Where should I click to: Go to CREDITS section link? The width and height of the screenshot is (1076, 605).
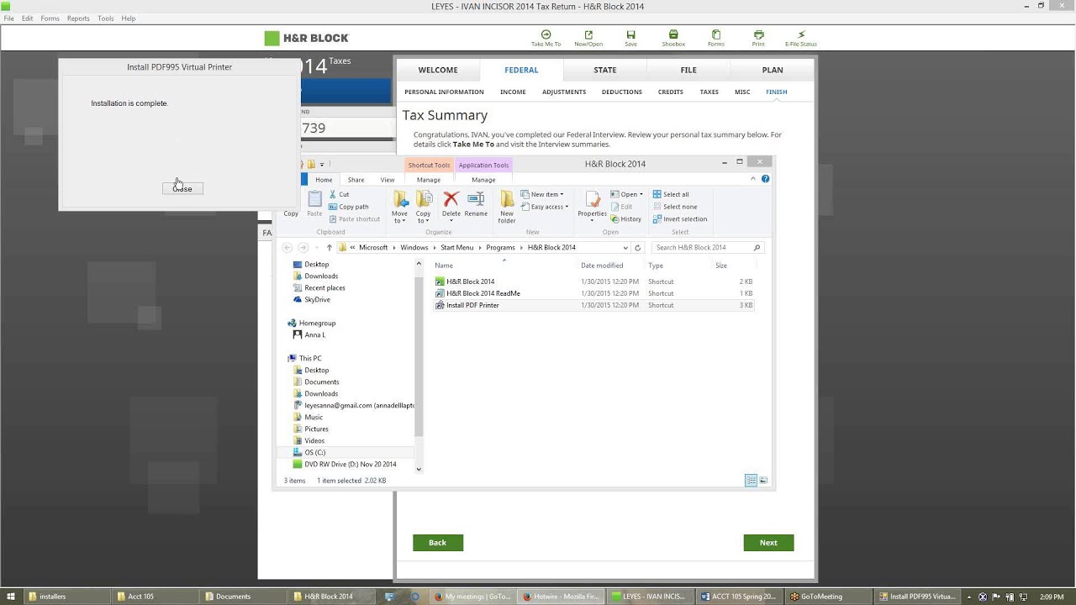671,92
